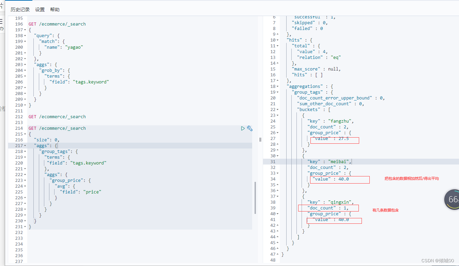Click the "max_score" : null line
The image size is (459, 266).
click(316, 69)
